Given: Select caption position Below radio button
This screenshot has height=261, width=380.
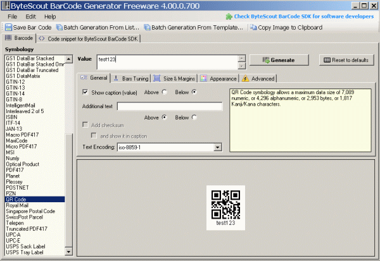Looking at the screenshot, I should 194,92.
